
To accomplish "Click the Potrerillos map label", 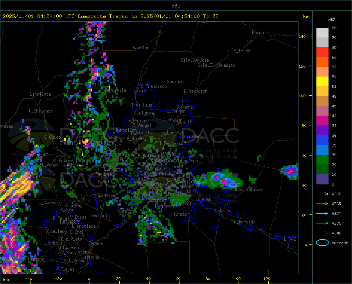I will pos(72,161).
